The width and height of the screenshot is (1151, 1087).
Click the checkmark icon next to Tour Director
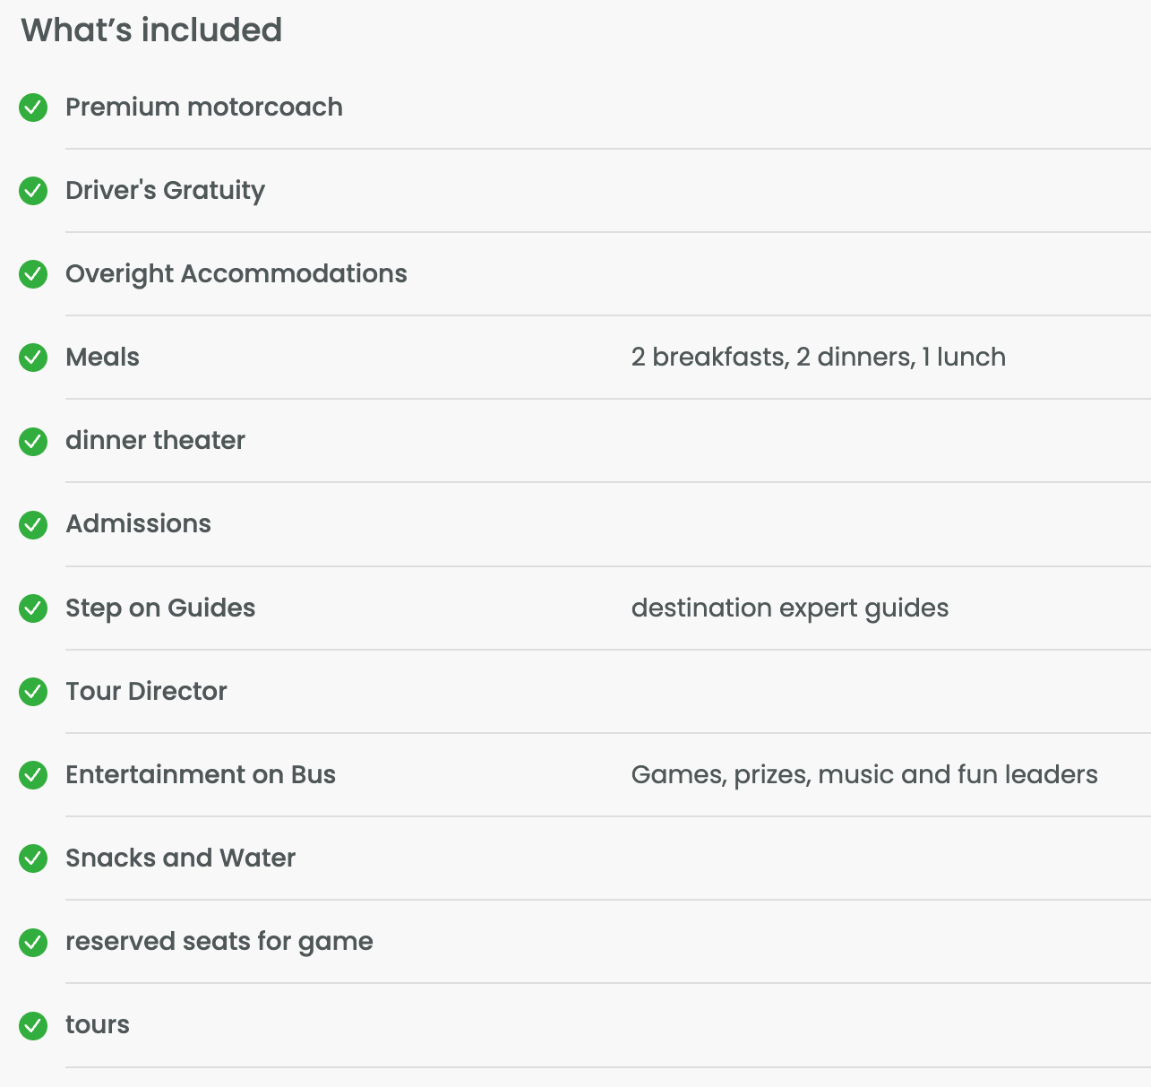(x=33, y=692)
